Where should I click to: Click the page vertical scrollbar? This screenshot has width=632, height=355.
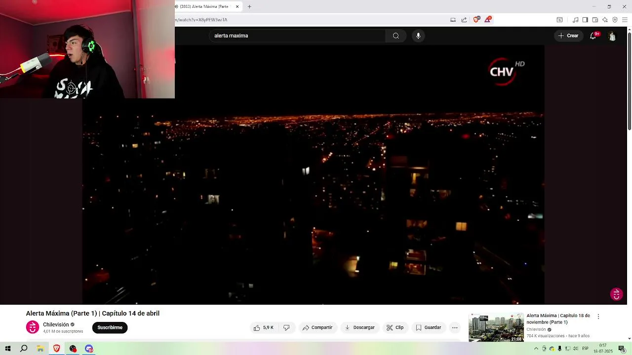click(629, 81)
